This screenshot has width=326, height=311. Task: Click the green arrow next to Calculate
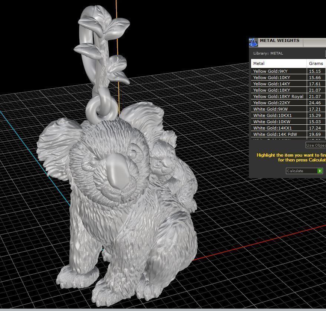pyautogui.click(x=320, y=171)
